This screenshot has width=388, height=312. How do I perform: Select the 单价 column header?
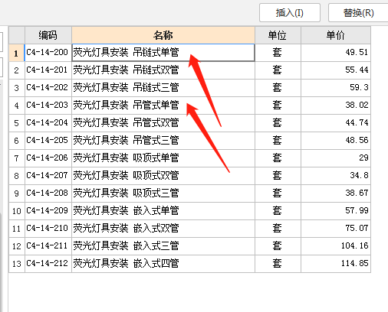336,35
